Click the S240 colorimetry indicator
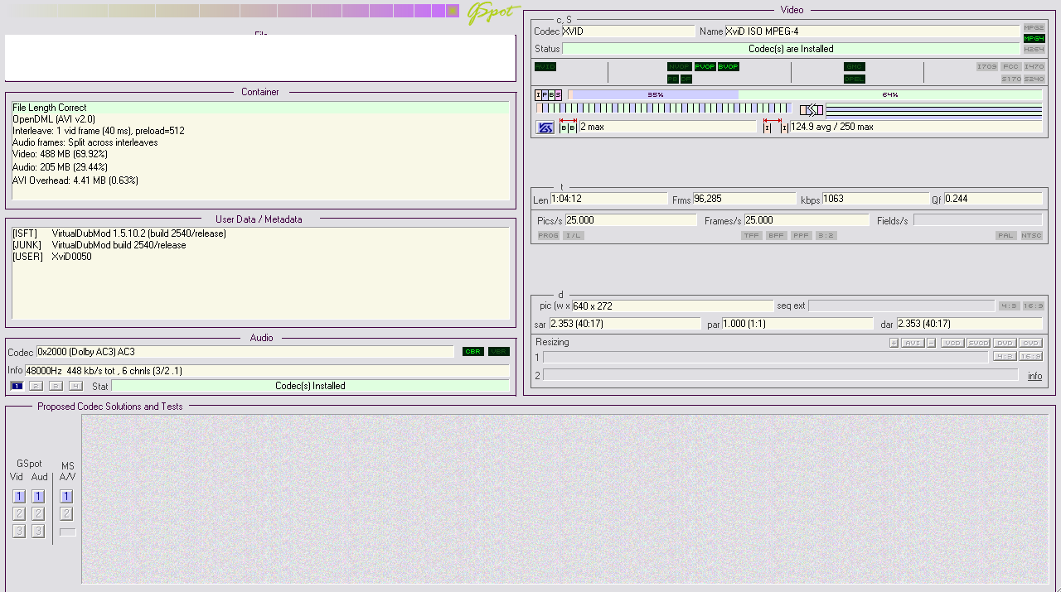Image resolution: width=1061 pixels, height=592 pixels. tap(1034, 79)
